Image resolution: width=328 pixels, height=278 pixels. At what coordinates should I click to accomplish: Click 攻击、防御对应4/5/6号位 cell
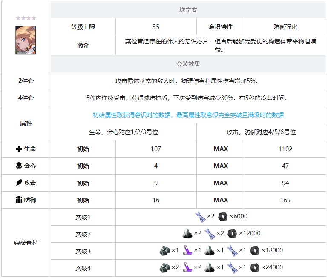pos(261,132)
